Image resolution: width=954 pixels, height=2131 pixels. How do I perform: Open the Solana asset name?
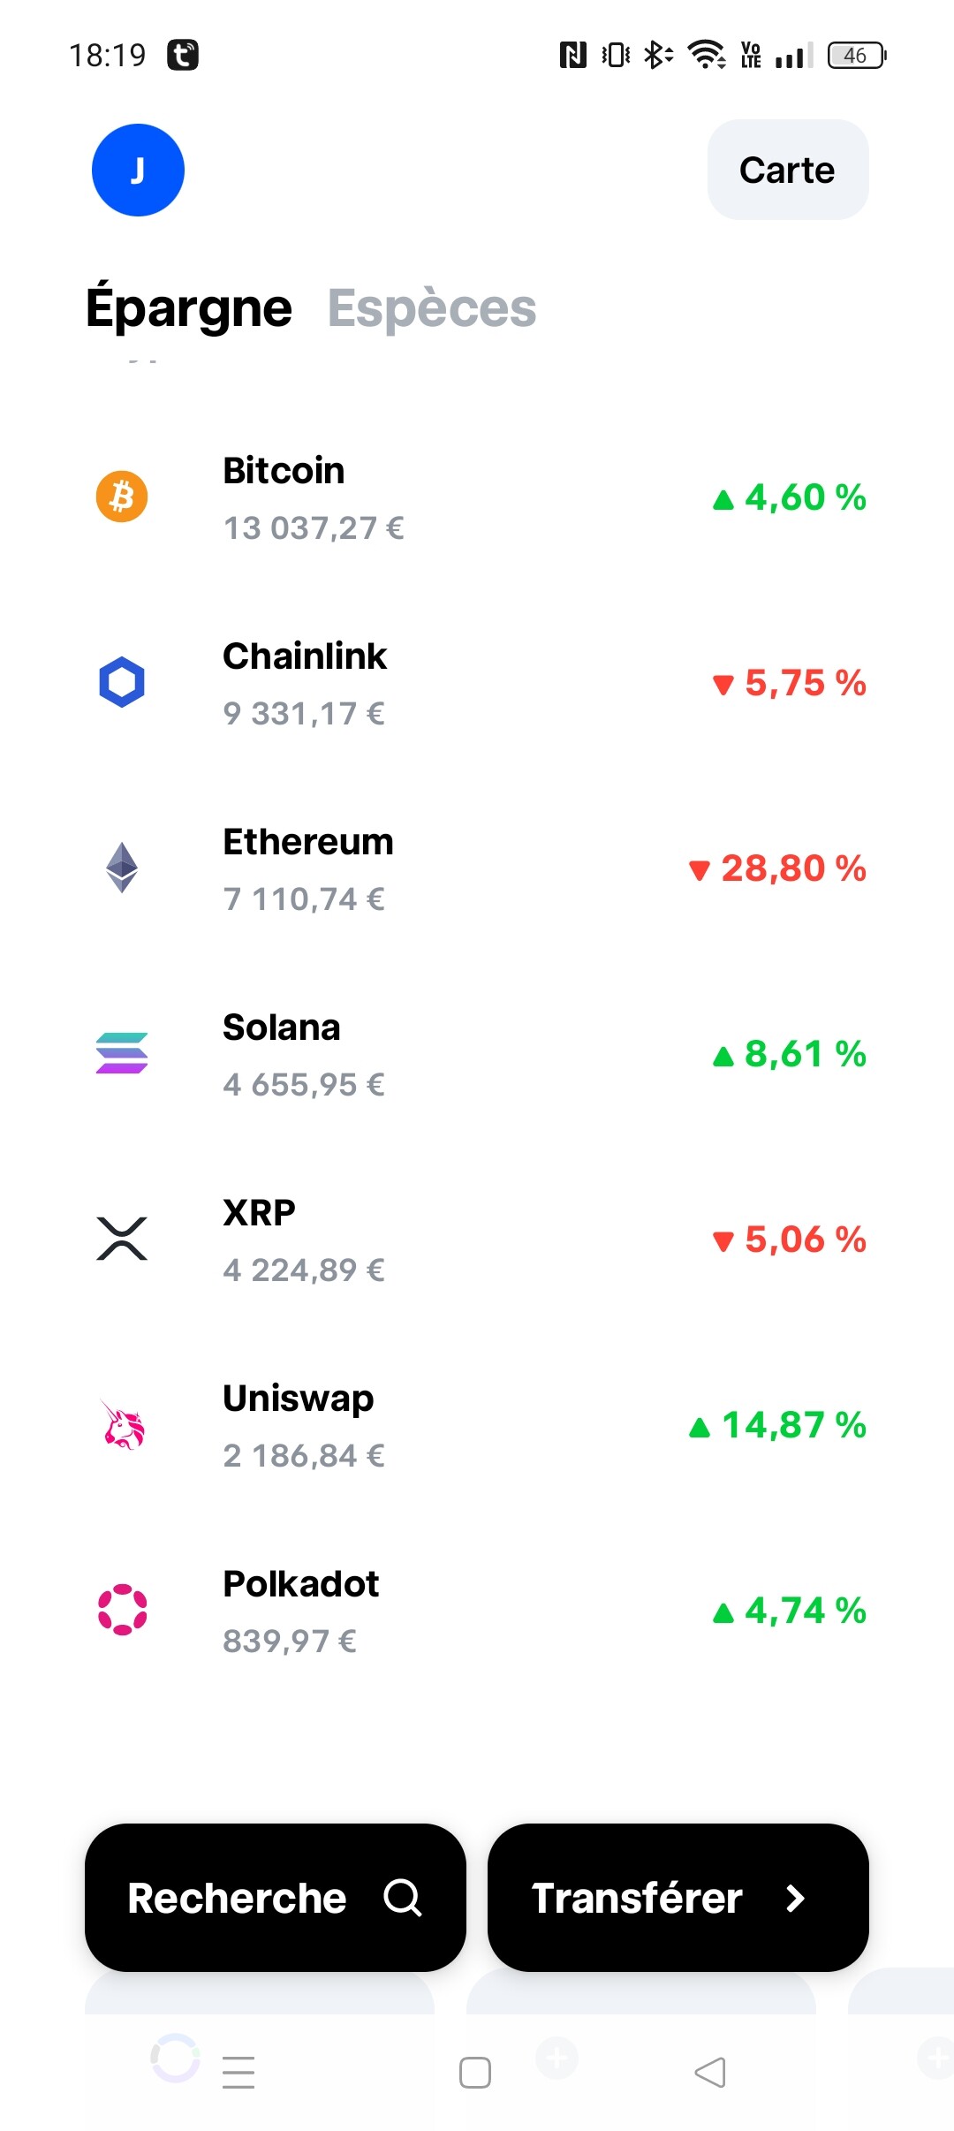point(281,1028)
